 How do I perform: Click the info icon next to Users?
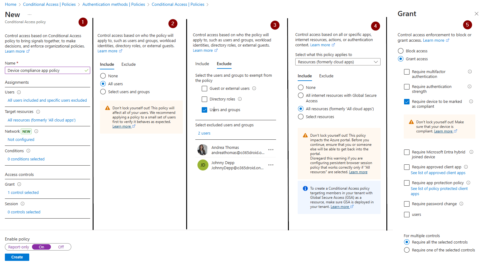tap(19, 92)
